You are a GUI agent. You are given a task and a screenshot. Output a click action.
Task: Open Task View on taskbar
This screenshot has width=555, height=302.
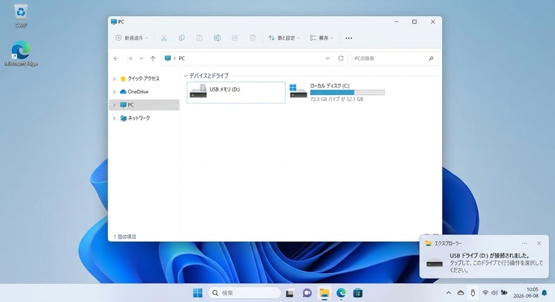coord(290,293)
